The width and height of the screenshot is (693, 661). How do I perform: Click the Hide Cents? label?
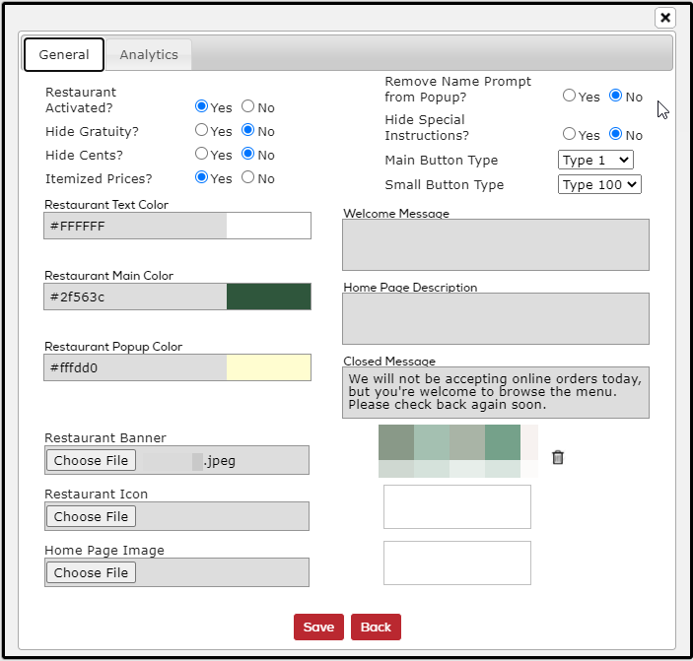[84, 155]
